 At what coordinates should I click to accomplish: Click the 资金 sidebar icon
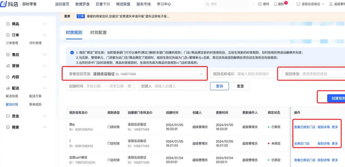8,116
